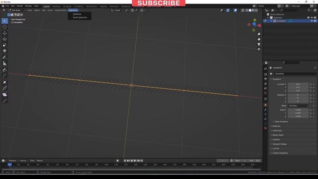Open the Global transform orientation dropdown

click(117, 10)
